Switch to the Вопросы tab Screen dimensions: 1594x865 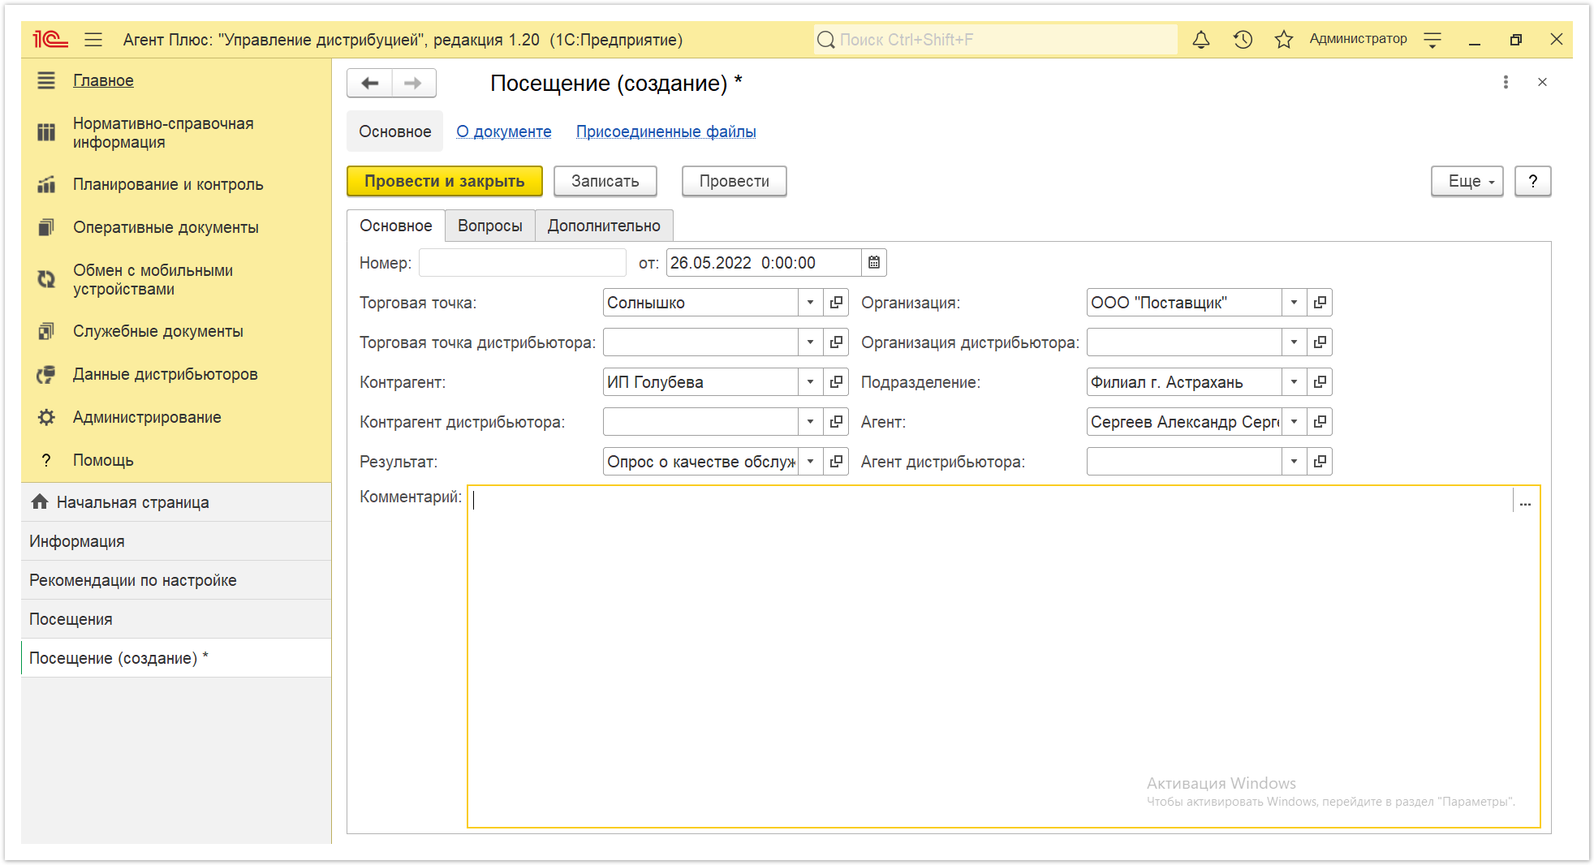point(489,226)
